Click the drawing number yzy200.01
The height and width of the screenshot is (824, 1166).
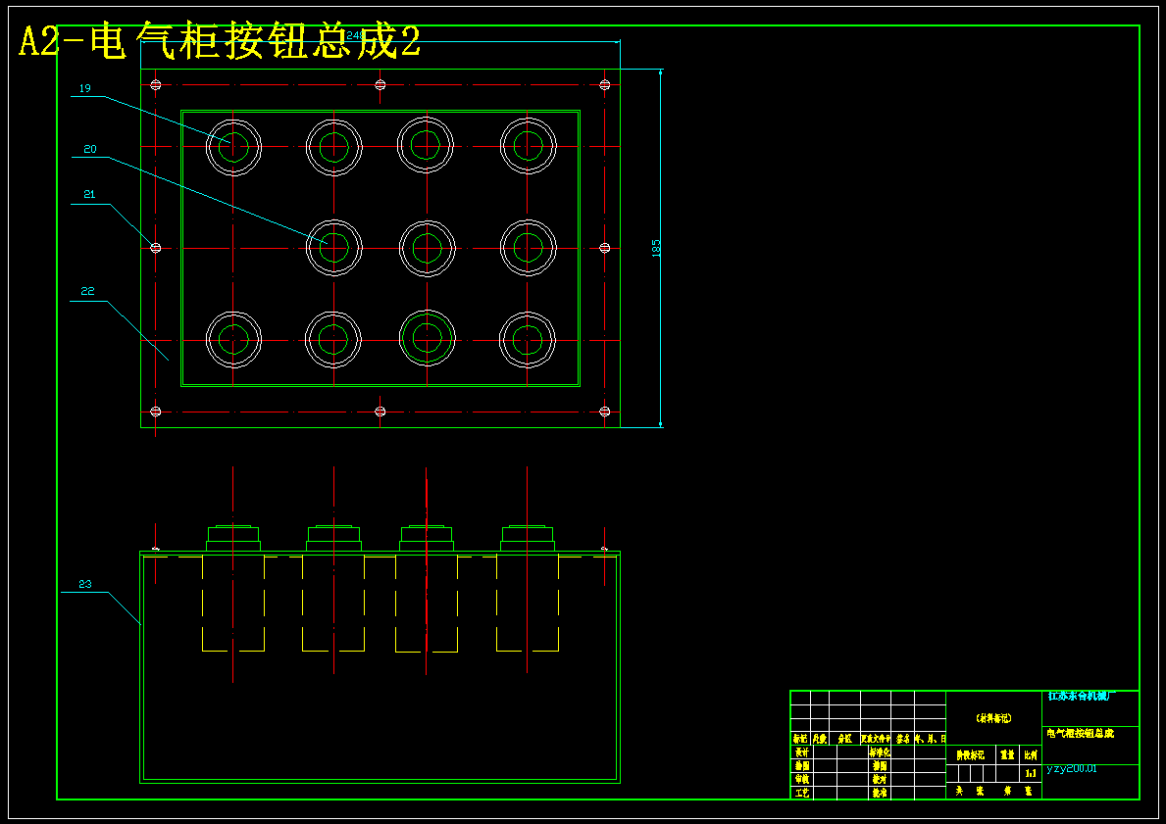1072,769
